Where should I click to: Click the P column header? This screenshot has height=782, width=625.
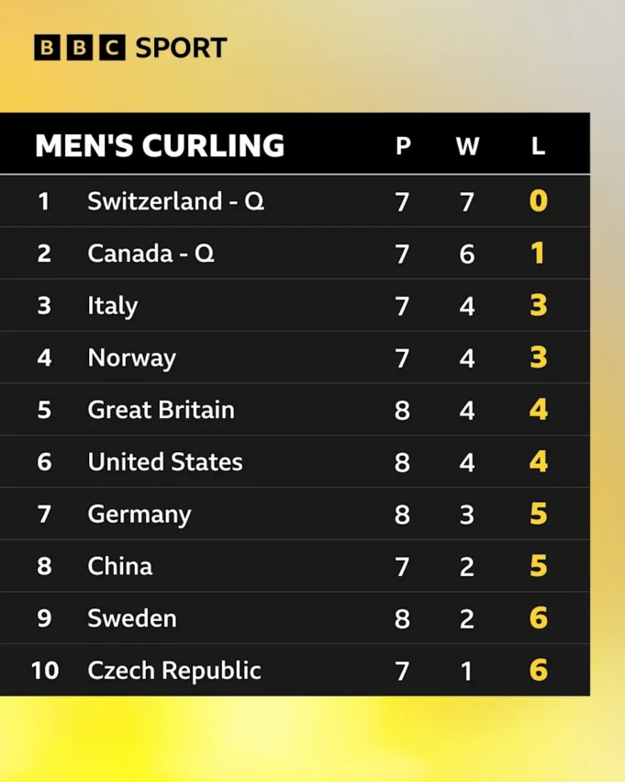click(402, 146)
